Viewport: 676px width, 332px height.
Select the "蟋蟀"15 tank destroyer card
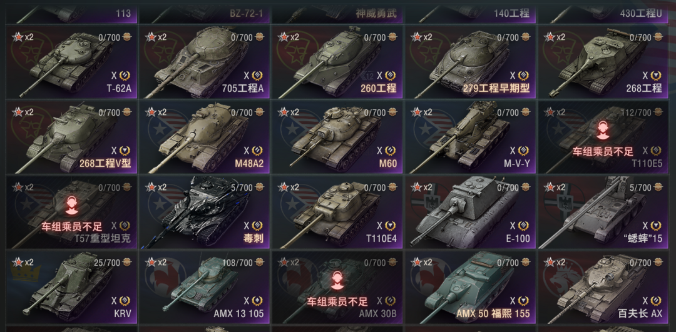[602, 213]
